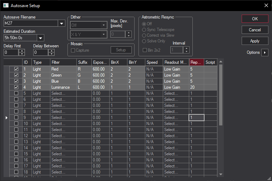Click the Exposure value for Luminance row

coord(100,87)
